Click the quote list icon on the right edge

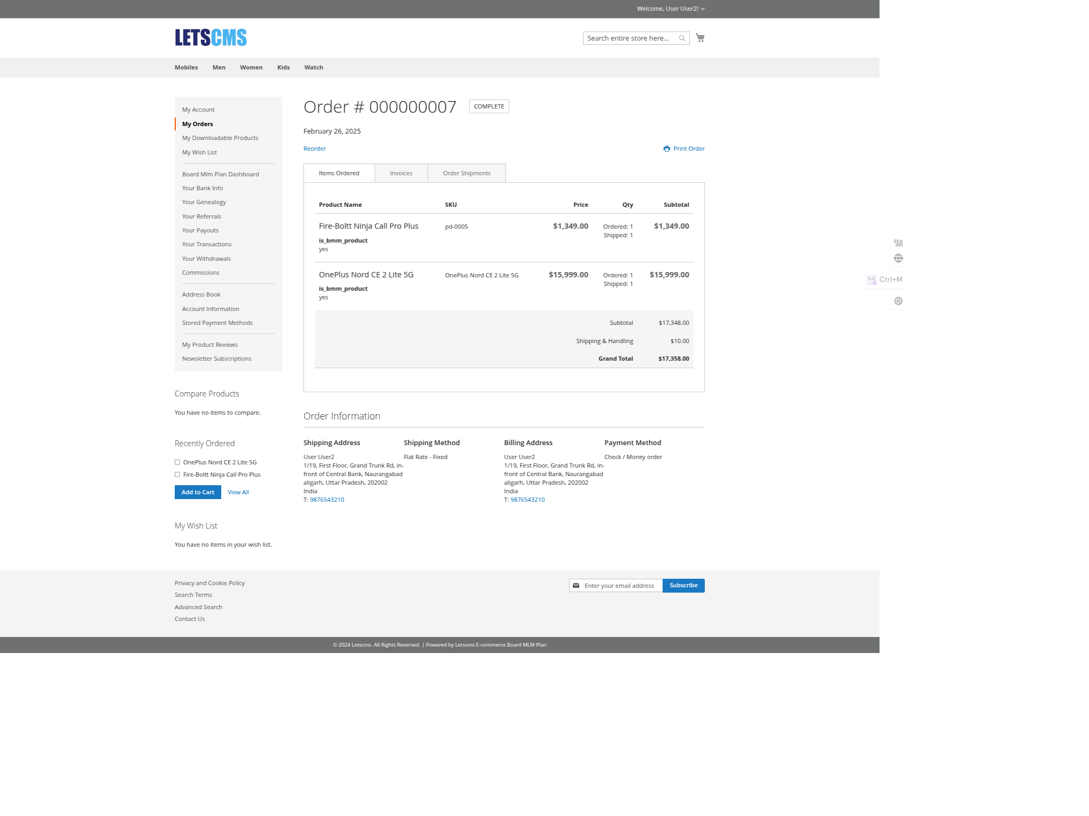click(x=898, y=242)
